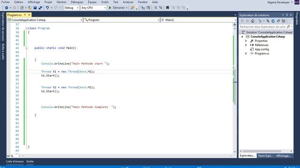Open the Générer menu
Screen dimensions: 300x168
click(x=61, y=2)
